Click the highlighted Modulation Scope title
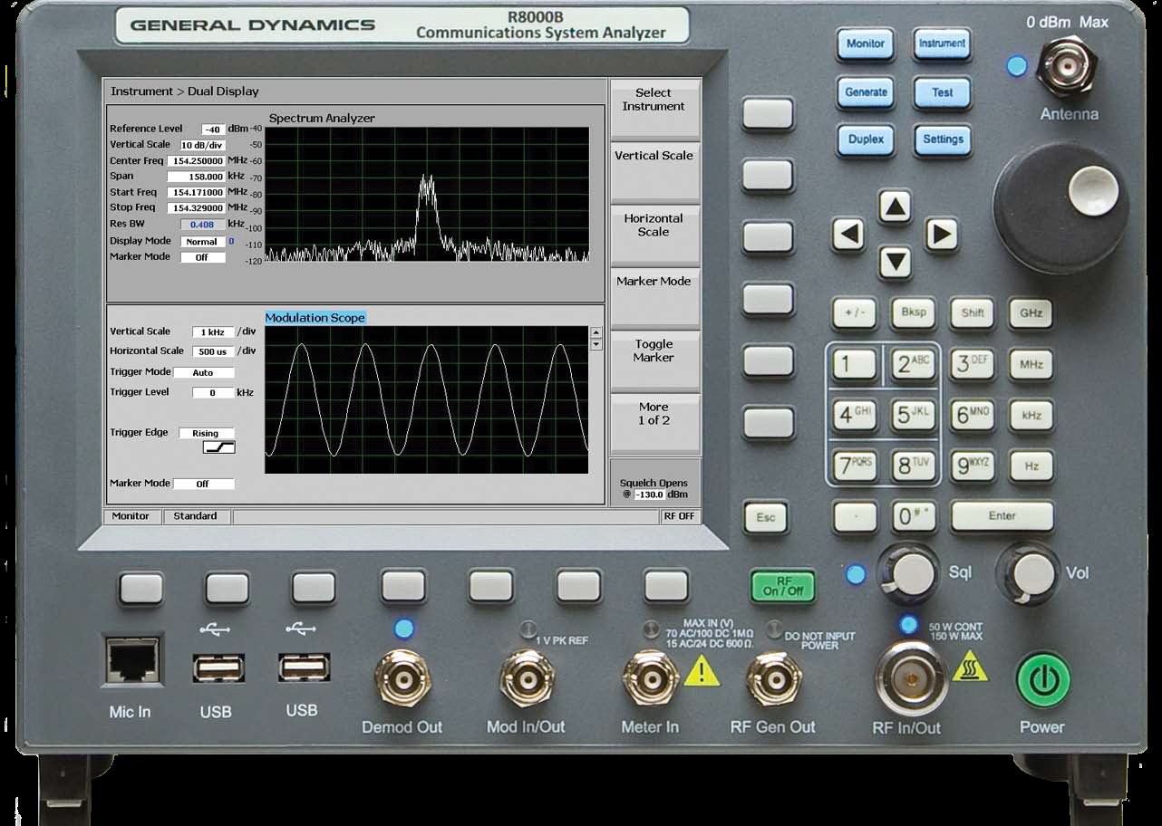Viewport: 1162px width, 826px height. click(315, 318)
